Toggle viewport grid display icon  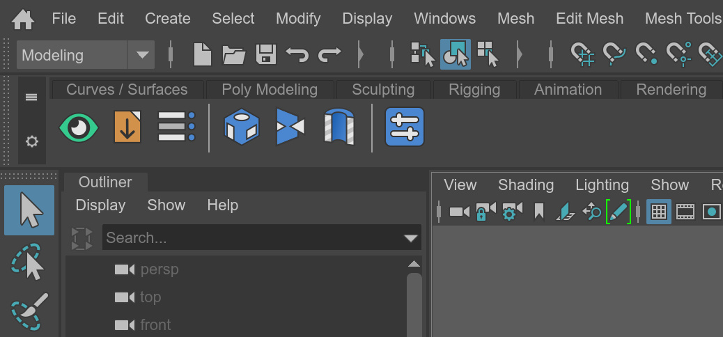pos(658,212)
